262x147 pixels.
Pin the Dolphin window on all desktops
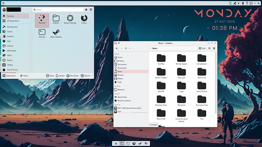[119, 43]
